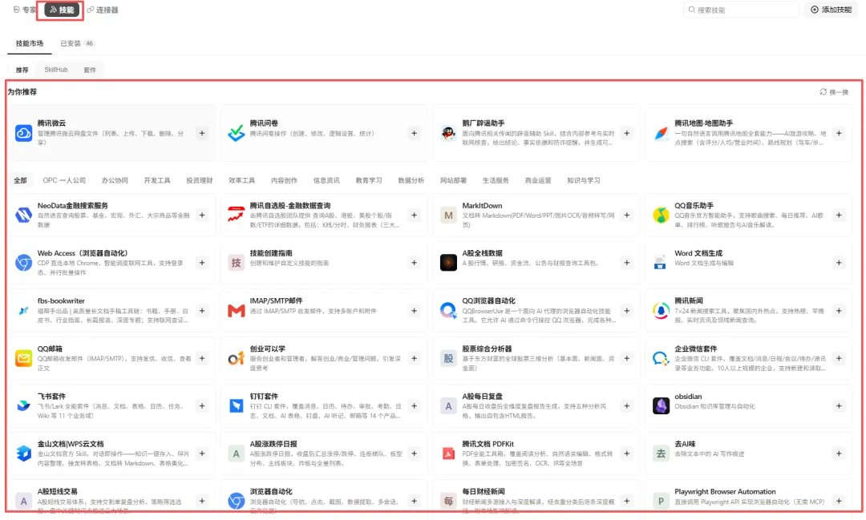The height and width of the screenshot is (520, 866).
Task: Click the 搜索技能 search field
Action: tap(741, 10)
